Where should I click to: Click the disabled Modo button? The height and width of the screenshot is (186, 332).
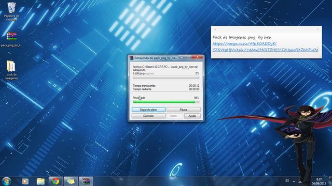pyautogui.click(x=175, y=116)
